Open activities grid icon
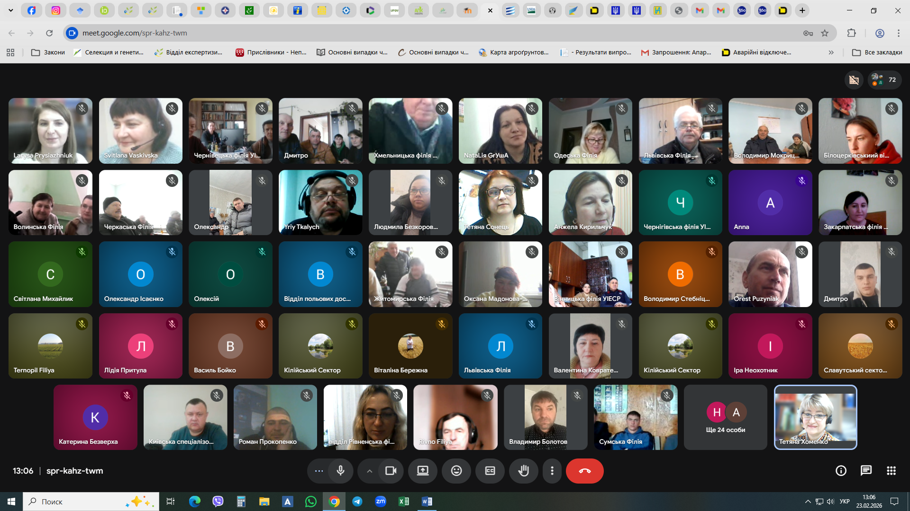This screenshot has height=511, width=910. coord(891,471)
